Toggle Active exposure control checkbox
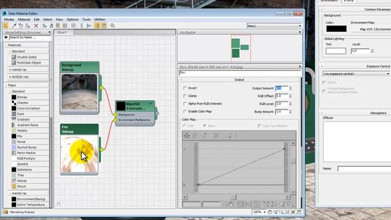Image resolution: width=391 pixels, height=220 pixels. tap(324, 82)
